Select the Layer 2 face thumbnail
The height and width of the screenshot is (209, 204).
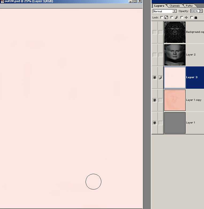(x=175, y=55)
